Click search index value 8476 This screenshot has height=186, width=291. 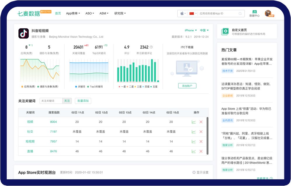[53, 151]
